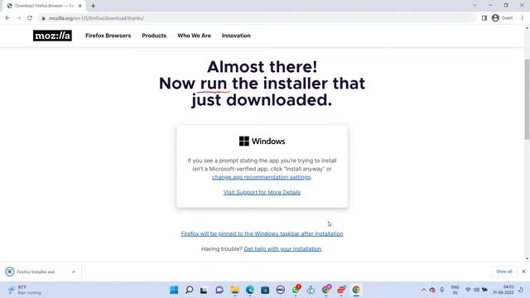Screen dimensions: 530x298
Task: View site information via the padlock icon
Action: pyautogui.click(x=43, y=18)
